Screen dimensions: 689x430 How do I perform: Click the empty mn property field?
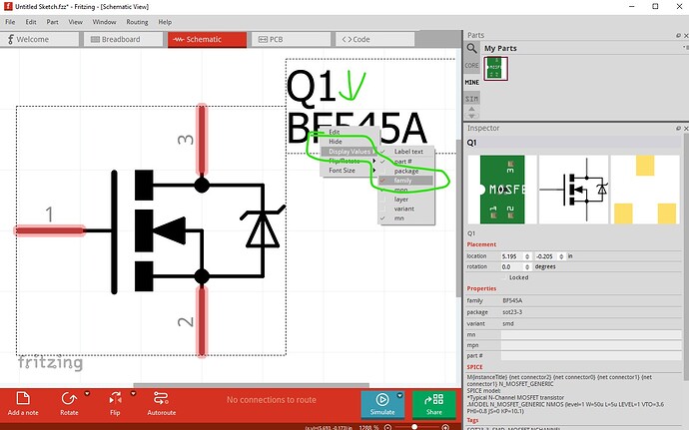[591, 334]
